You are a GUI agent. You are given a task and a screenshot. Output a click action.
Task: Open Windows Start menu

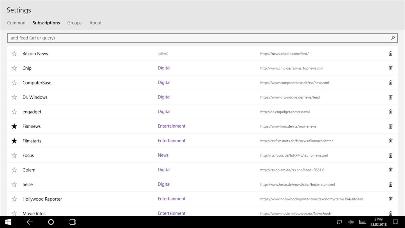pyautogui.click(x=8, y=222)
